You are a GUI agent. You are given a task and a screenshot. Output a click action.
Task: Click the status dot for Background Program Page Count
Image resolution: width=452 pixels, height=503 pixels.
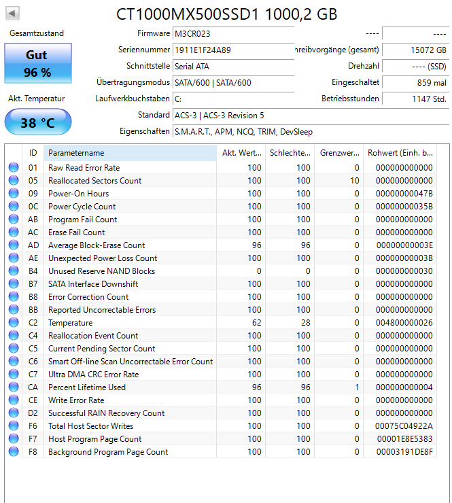pos(14,451)
